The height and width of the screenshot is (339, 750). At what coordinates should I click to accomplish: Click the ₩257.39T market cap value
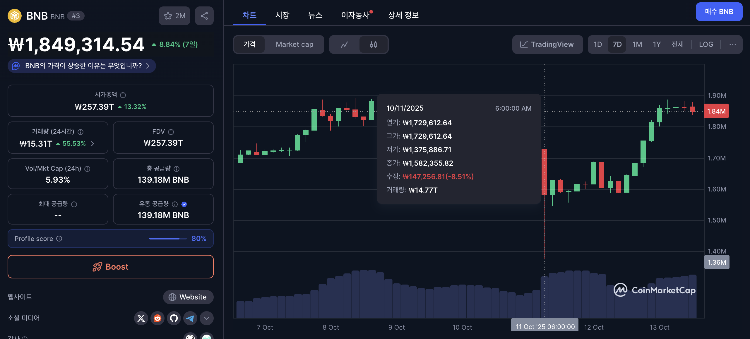tap(94, 107)
